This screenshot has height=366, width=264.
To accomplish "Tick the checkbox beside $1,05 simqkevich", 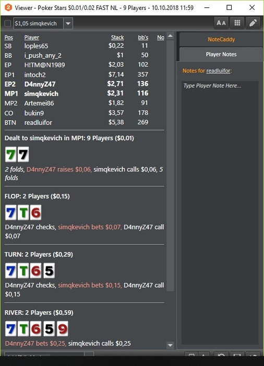I will [x=8, y=24].
